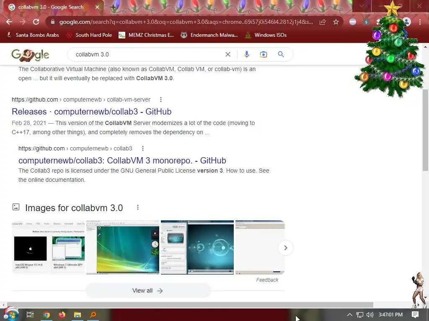The width and height of the screenshot is (429, 321).
Task: Clear the search query with X icon
Action: [227, 54]
